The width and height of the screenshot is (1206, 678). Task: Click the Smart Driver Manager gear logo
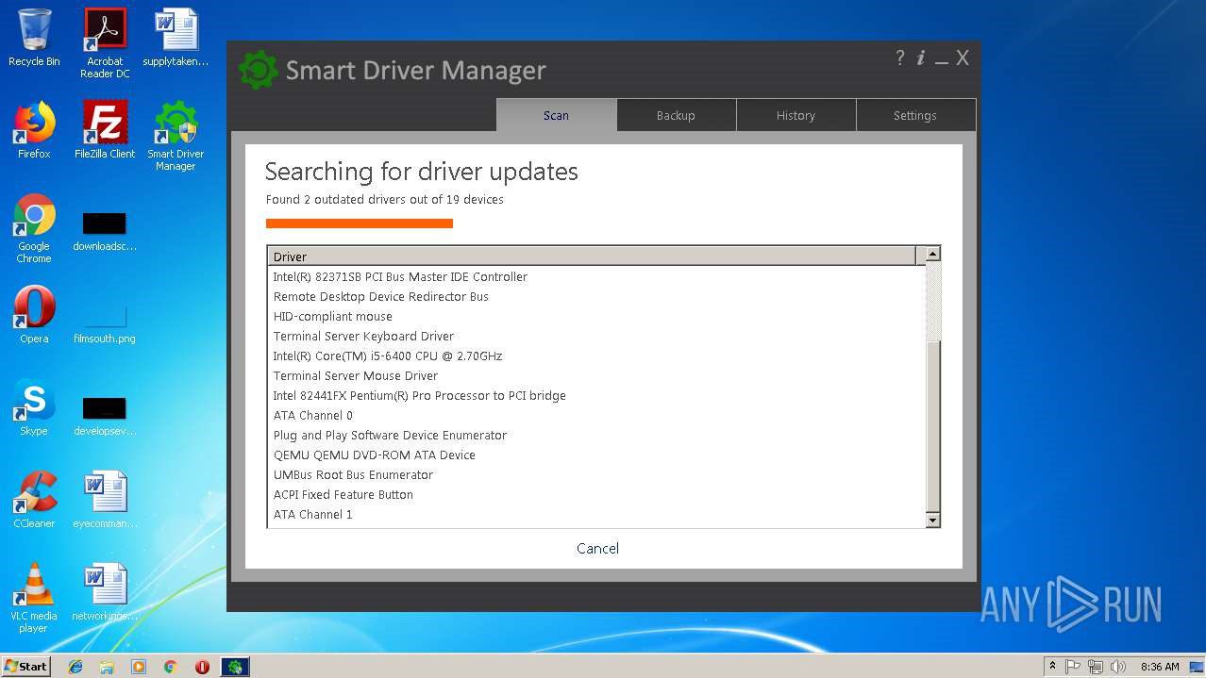click(257, 70)
